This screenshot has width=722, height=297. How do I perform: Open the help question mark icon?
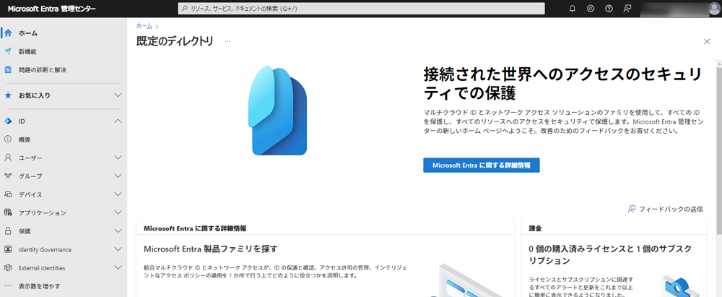coord(609,8)
